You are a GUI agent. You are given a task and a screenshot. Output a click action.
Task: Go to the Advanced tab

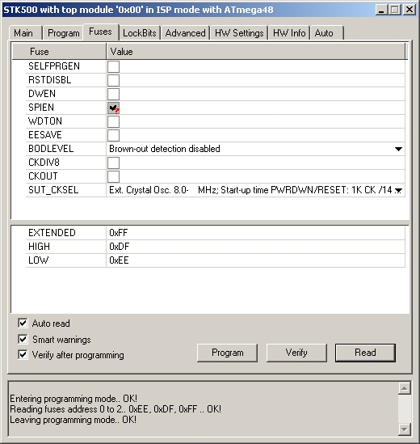tap(185, 33)
